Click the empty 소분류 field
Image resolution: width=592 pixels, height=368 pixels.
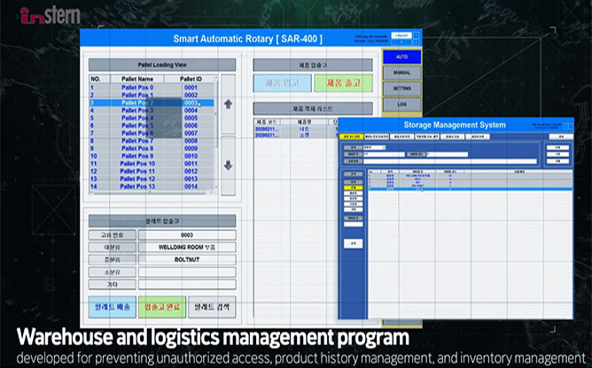(x=187, y=272)
